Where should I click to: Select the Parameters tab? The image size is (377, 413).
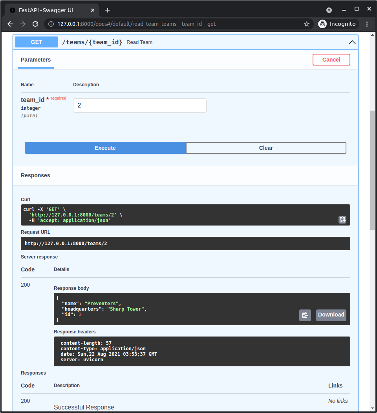point(35,60)
